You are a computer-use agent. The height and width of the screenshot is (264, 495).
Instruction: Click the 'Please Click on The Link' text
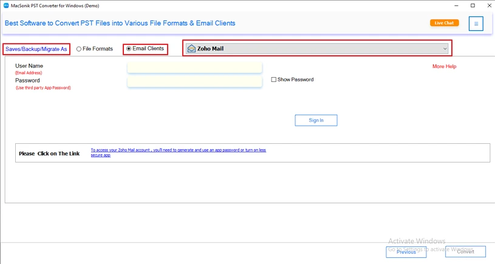tap(49, 154)
